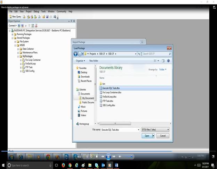217x169 pixels.
Task: Open the Edit menu
Action: [16, 11]
